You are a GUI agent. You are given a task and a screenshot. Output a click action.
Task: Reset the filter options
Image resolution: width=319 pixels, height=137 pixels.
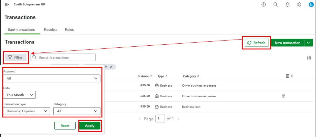tap(65, 125)
